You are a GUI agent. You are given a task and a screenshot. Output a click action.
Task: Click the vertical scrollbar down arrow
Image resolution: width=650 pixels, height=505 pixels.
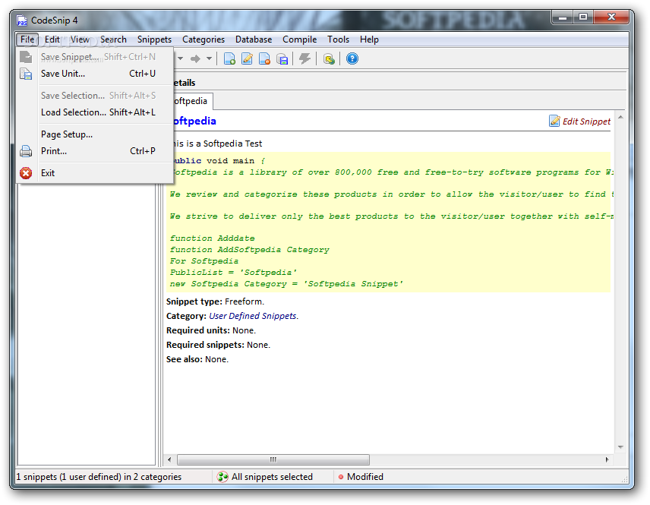tap(620, 447)
